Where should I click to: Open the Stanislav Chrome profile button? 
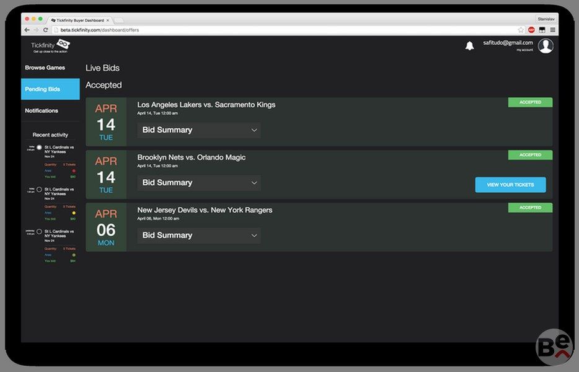coord(546,19)
